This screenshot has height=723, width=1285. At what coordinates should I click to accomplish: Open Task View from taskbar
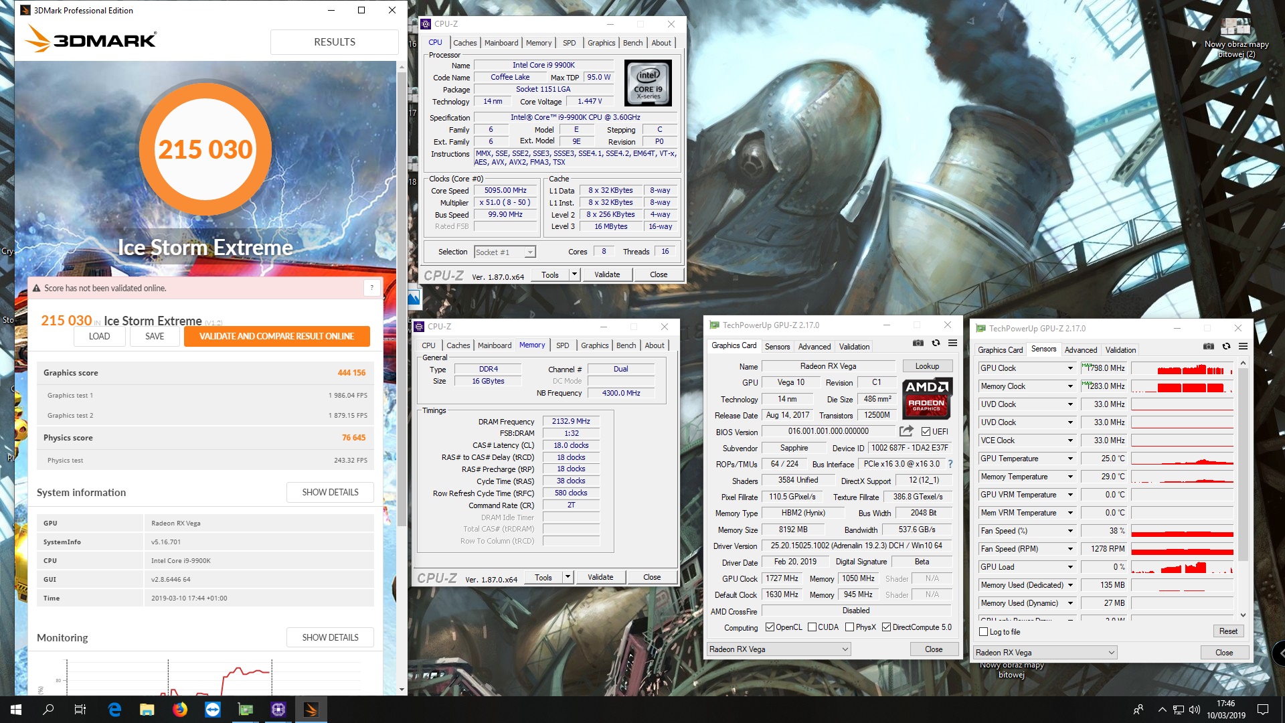(80, 710)
